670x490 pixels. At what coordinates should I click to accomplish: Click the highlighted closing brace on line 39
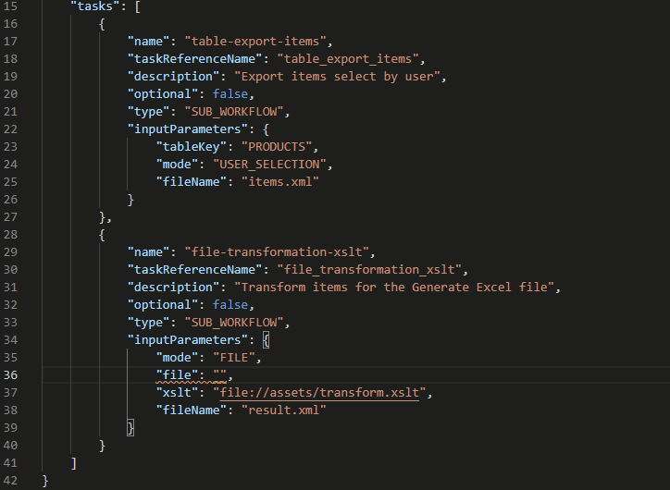point(130,428)
